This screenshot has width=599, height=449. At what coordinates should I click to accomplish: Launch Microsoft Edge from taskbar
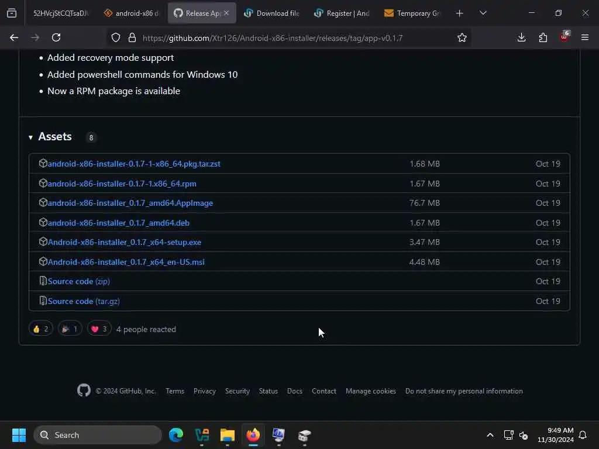[x=176, y=435]
